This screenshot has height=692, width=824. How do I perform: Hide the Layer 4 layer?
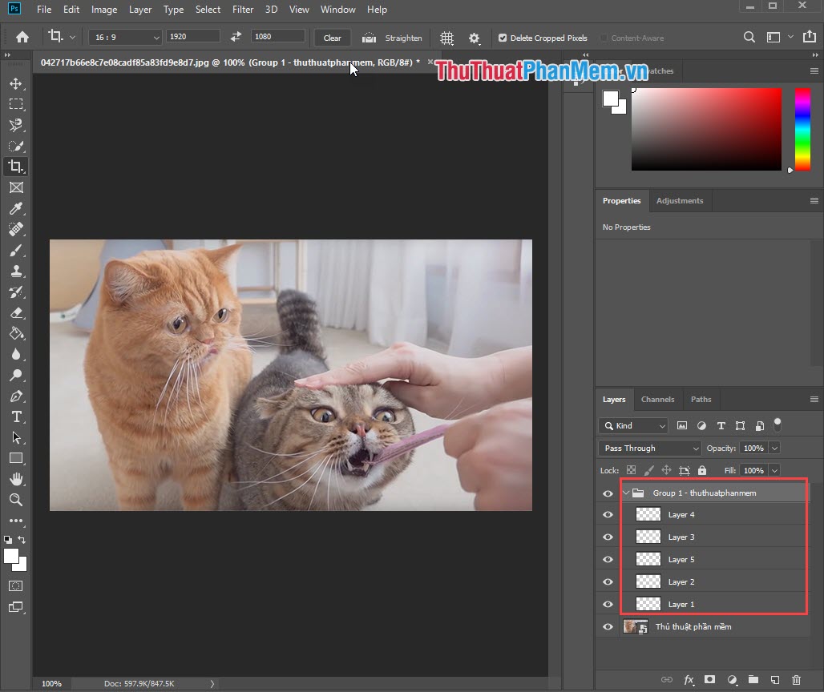coord(607,514)
